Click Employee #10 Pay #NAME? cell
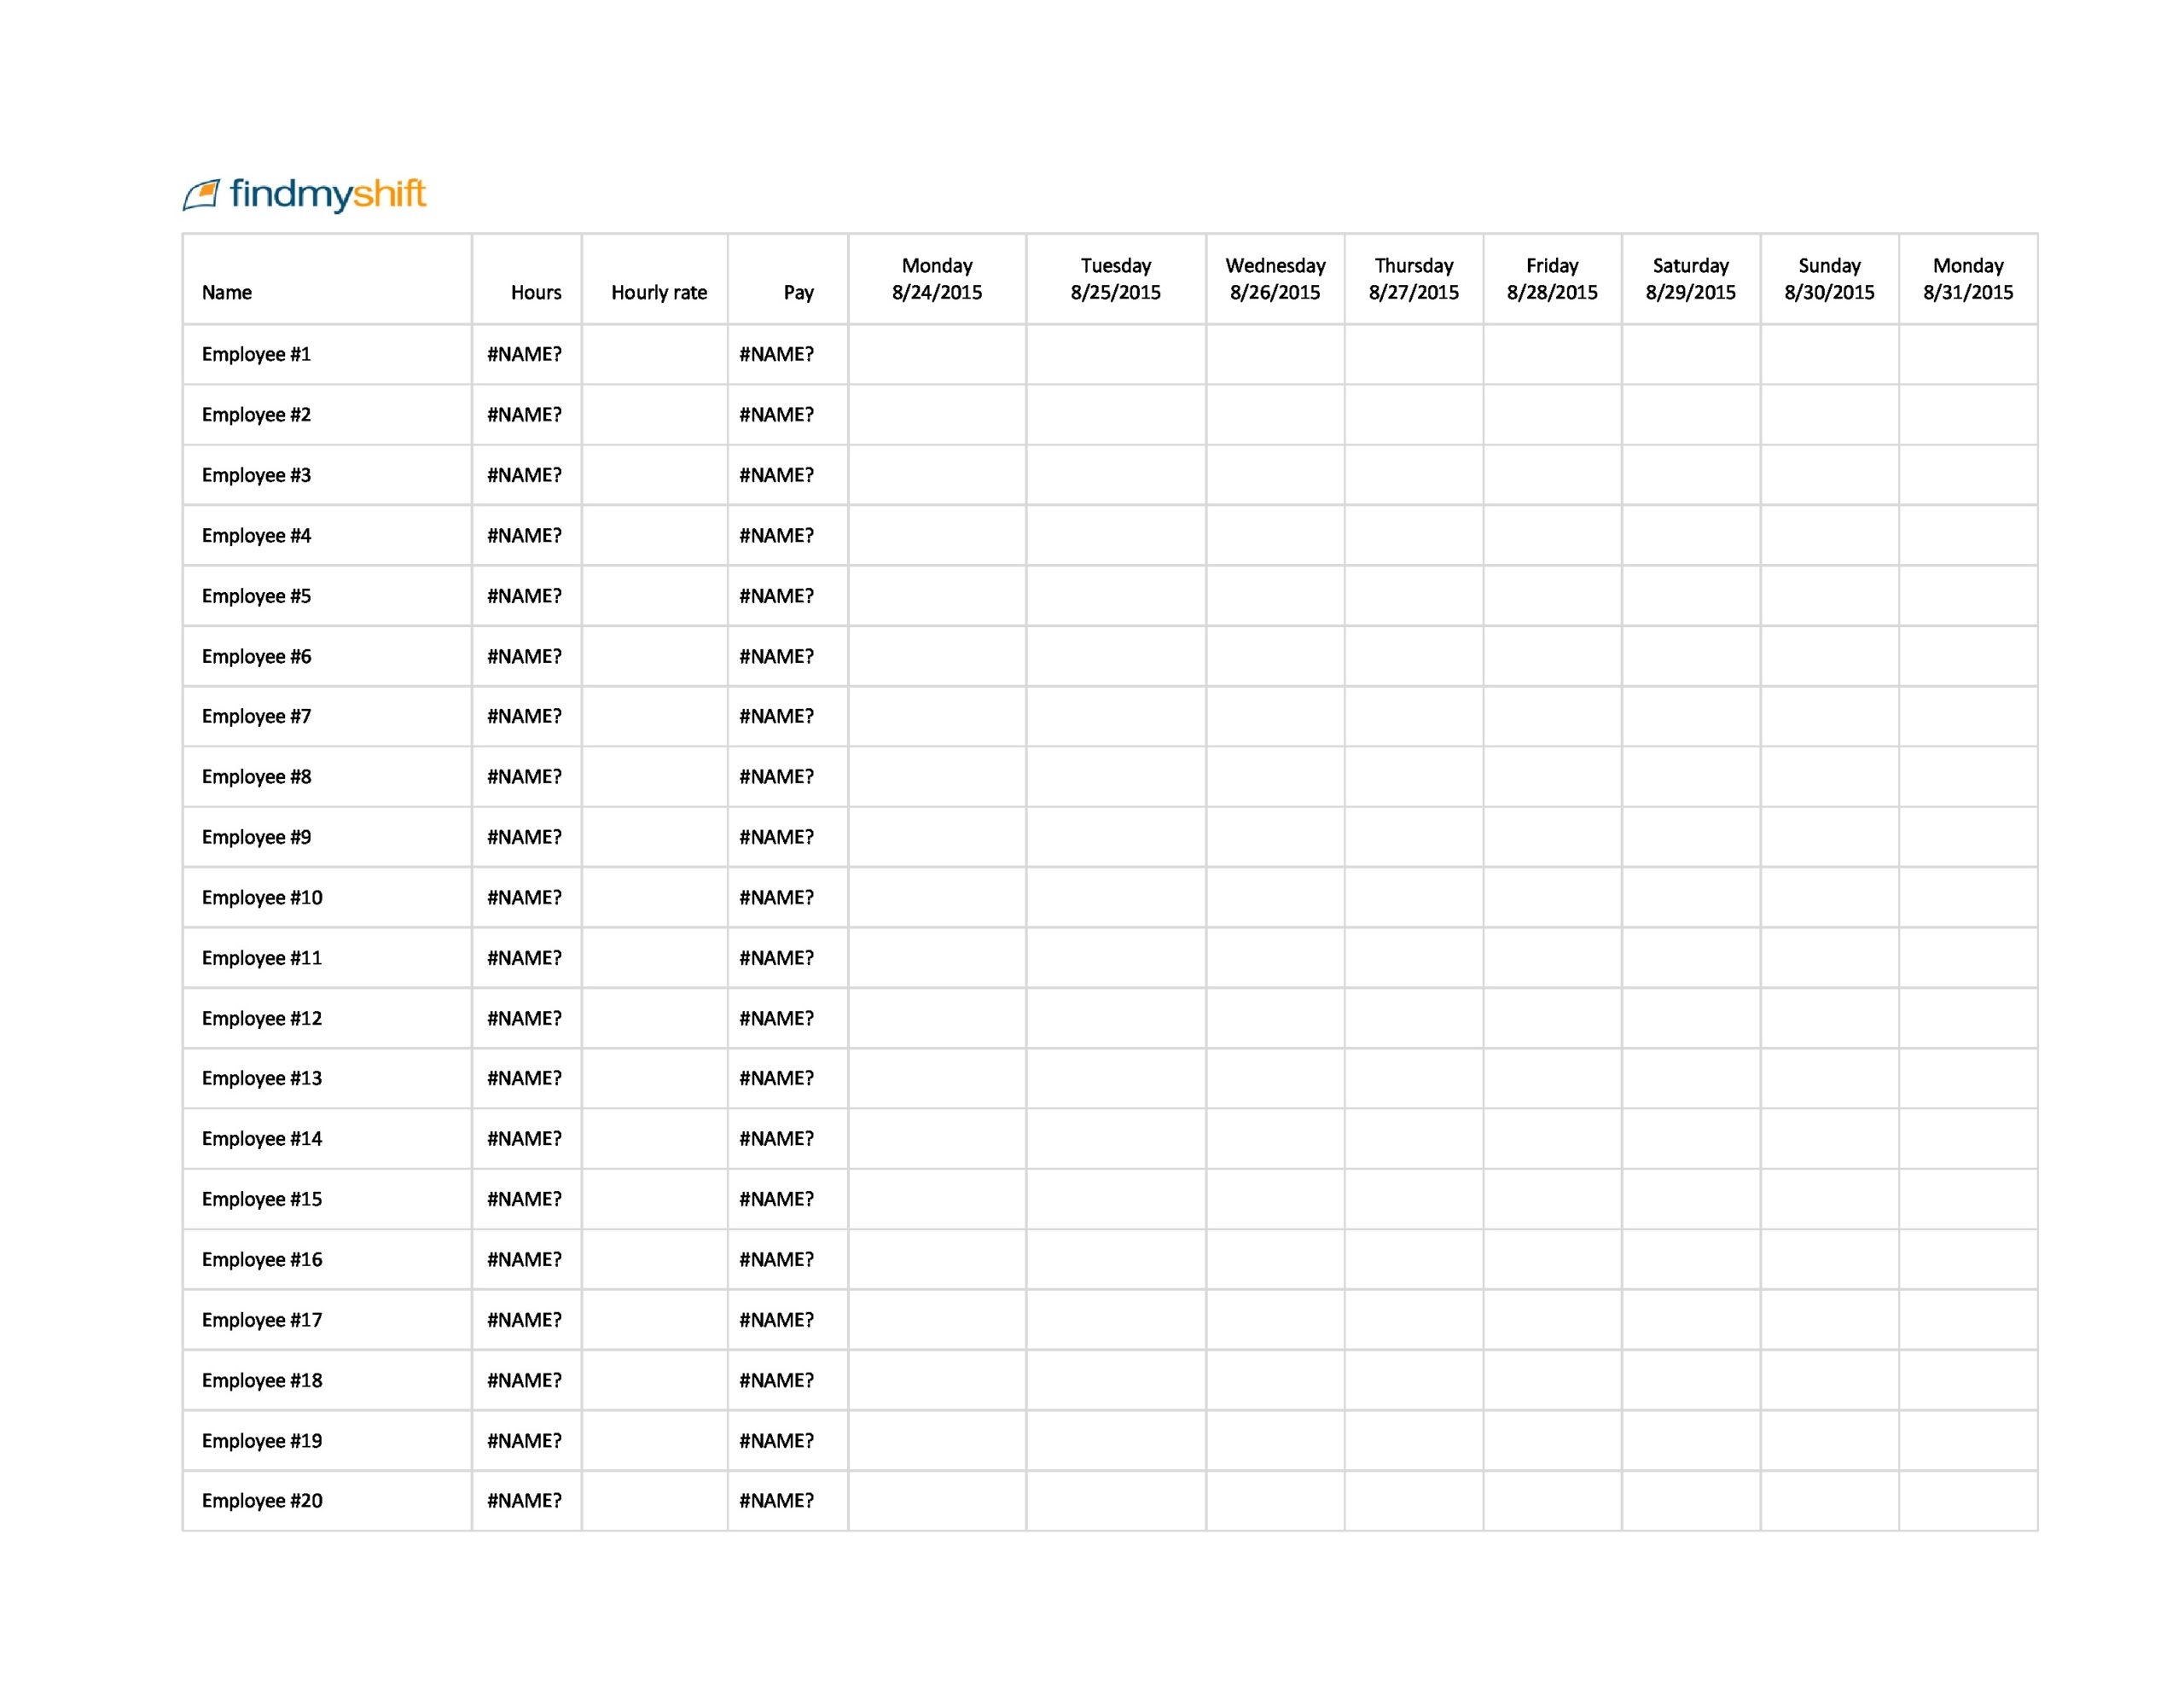Image resolution: width=2184 pixels, height=1685 pixels. (776, 897)
